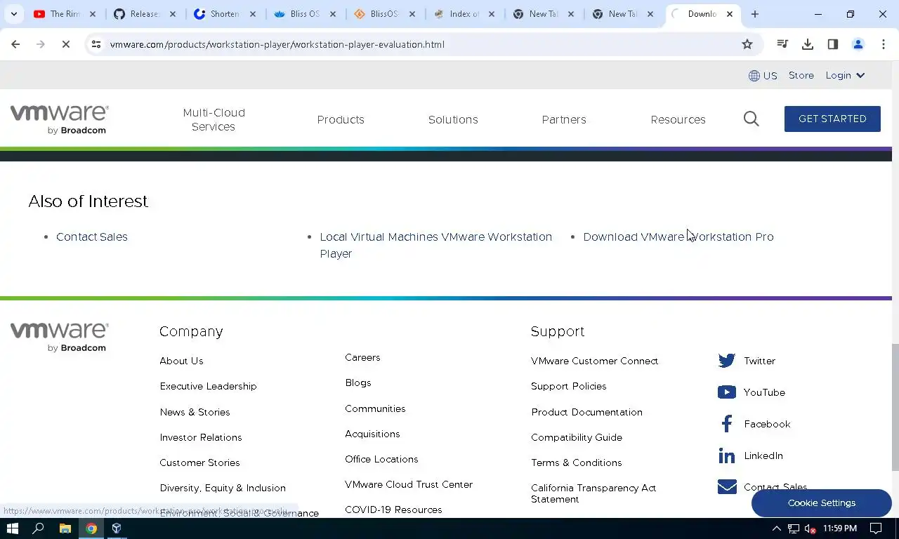
Task: Open Investor Relations link
Action: [x=201, y=437]
